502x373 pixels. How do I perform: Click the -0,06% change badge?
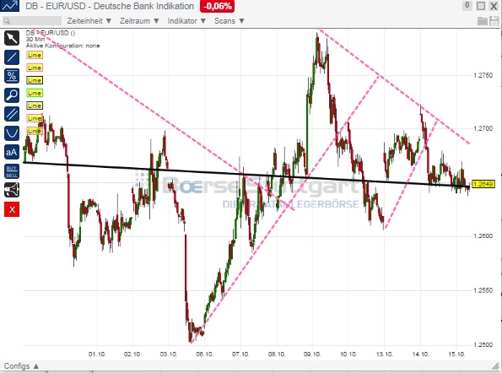pos(217,6)
